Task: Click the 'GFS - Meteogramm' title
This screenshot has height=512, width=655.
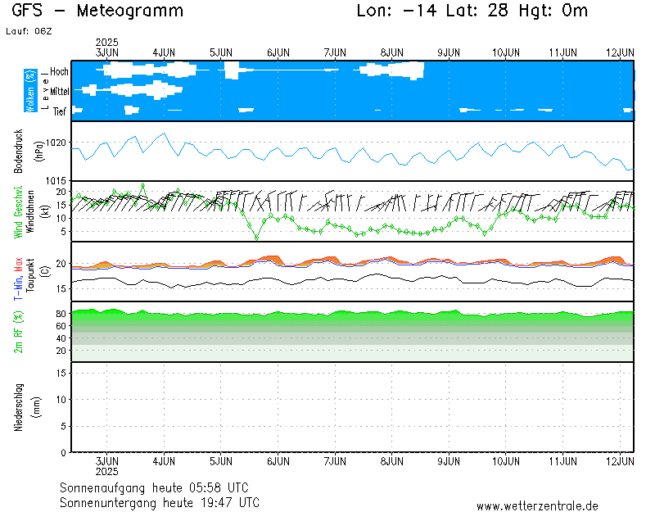Action: click(x=97, y=11)
